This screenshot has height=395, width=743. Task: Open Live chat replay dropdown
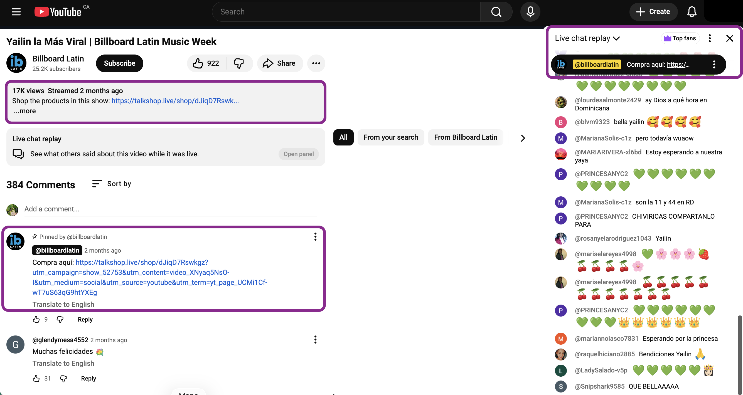tap(587, 38)
